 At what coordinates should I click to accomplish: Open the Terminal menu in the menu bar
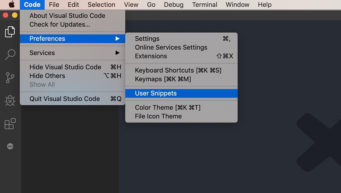point(205,5)
